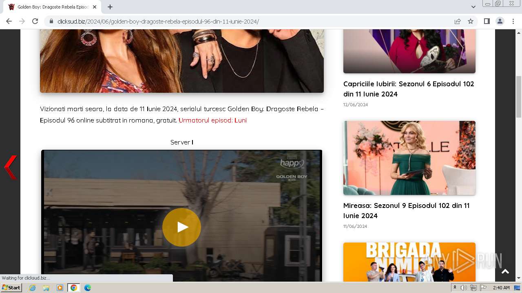The height and width of the screenshot is (293, 522).
Task: Play the Server I video
Action: 181,227
